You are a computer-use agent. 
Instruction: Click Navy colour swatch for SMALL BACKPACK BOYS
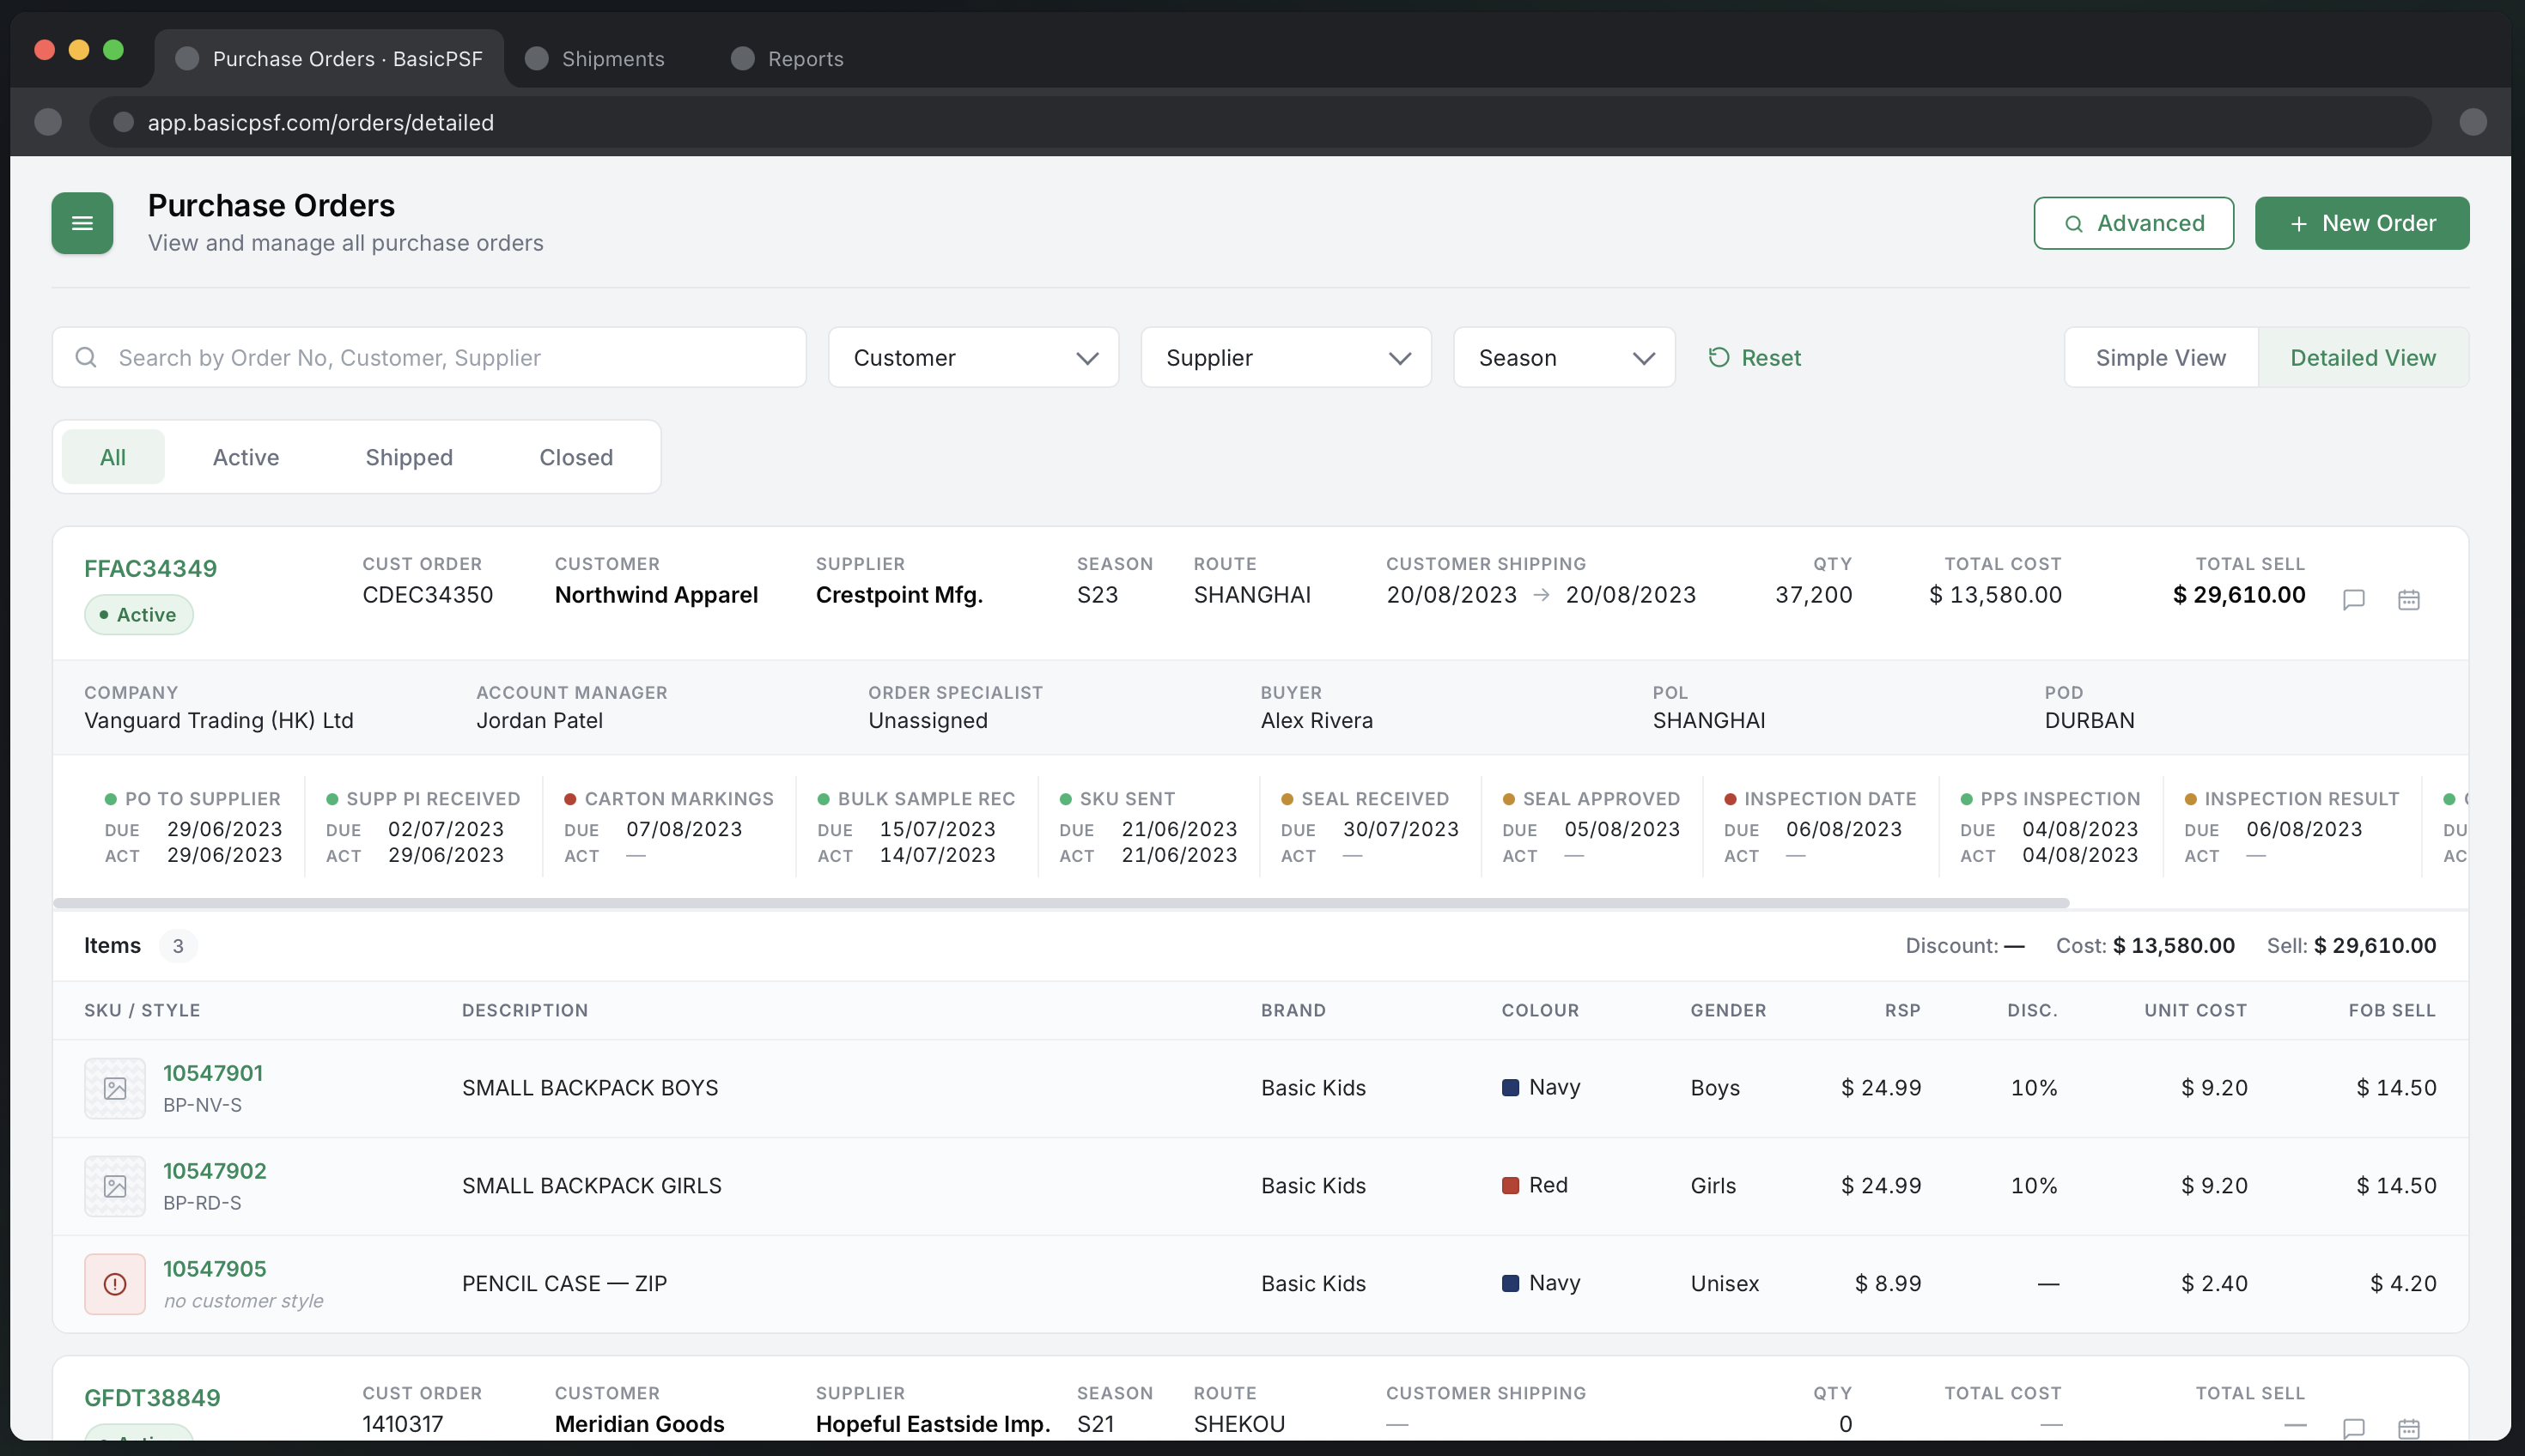(x=1511, y=1087)
